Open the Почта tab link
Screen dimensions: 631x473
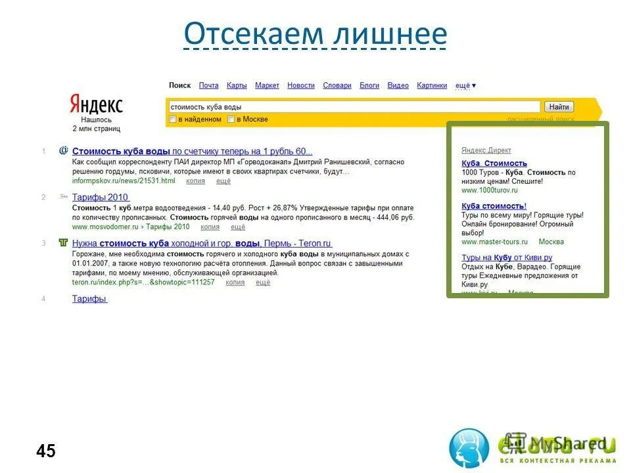(x=208, y=85)
